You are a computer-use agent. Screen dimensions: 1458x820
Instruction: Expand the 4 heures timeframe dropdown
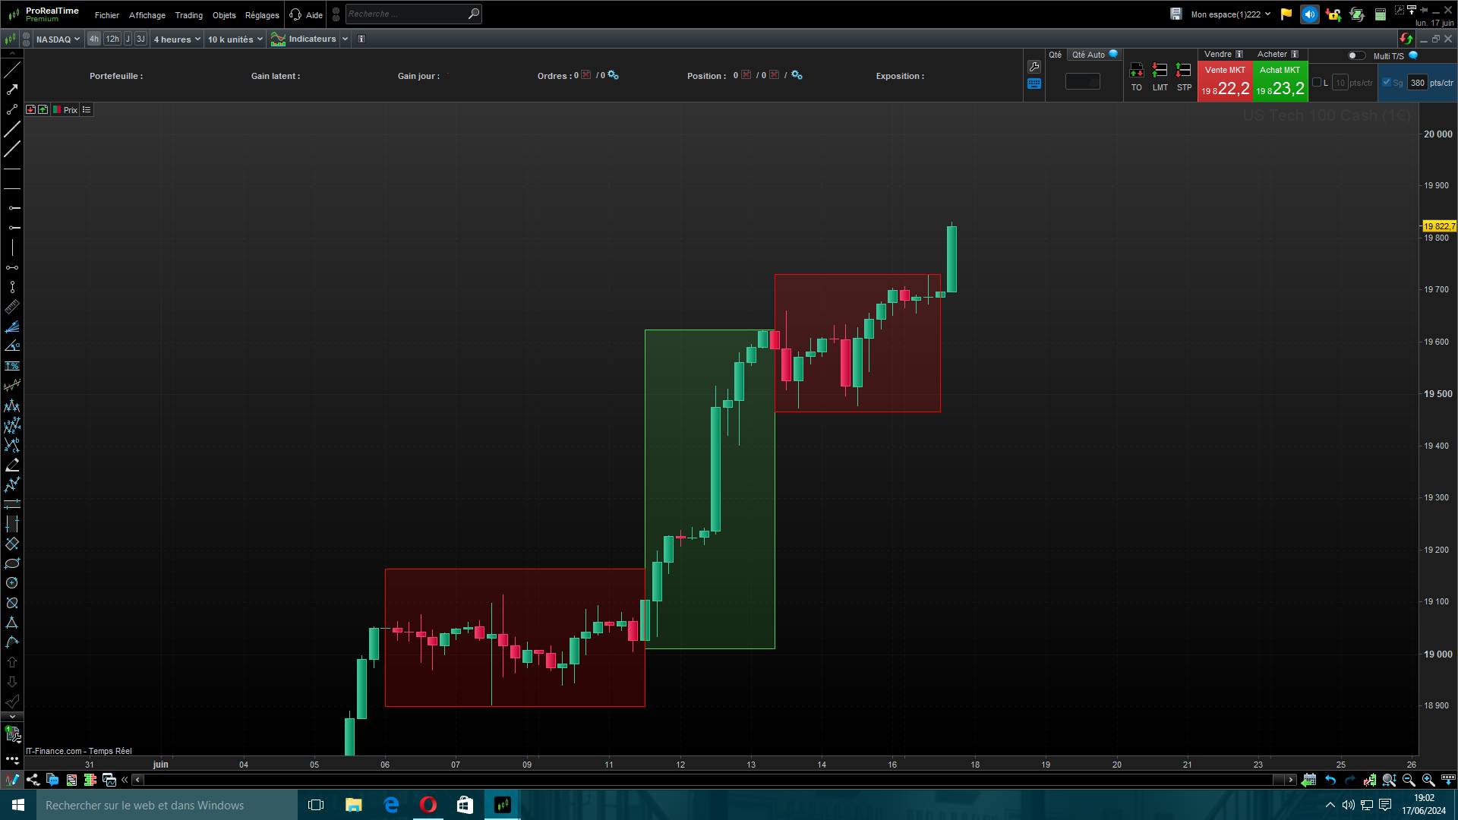(177, 39)
